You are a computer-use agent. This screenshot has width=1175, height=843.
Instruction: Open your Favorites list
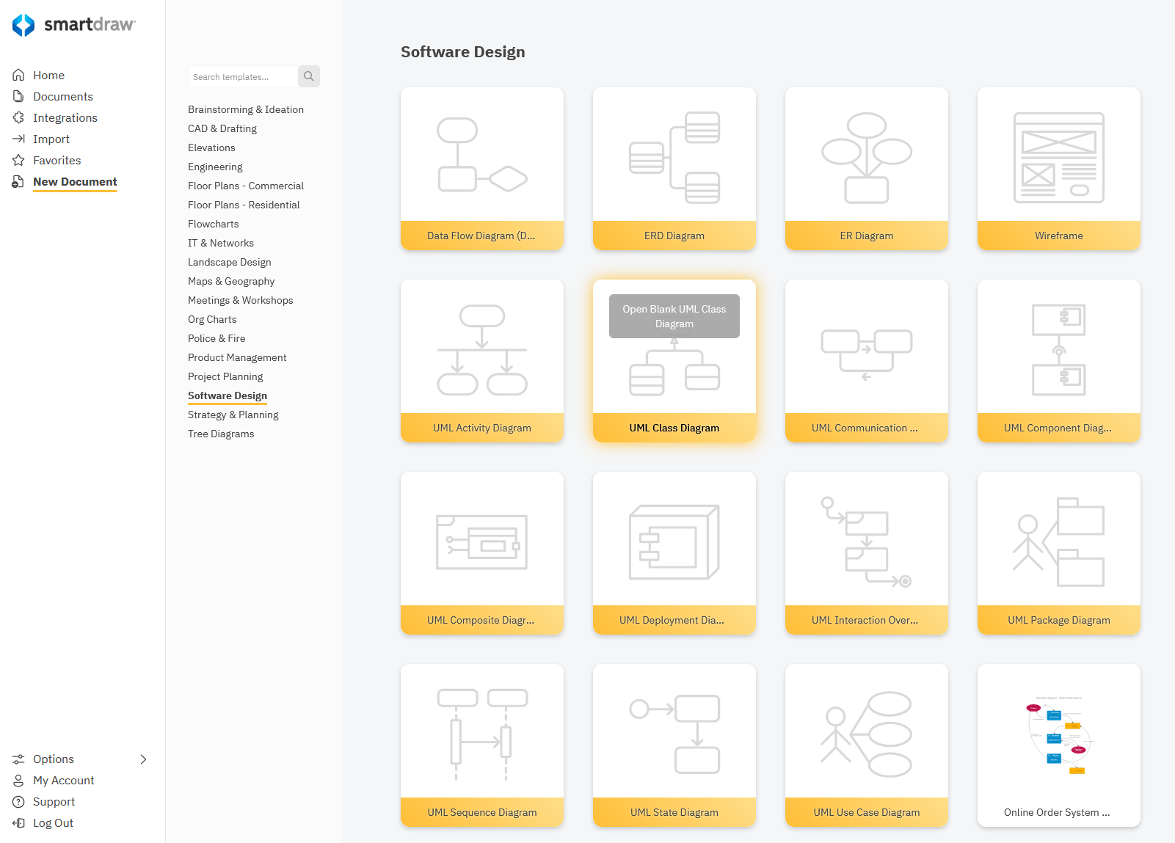18,160
